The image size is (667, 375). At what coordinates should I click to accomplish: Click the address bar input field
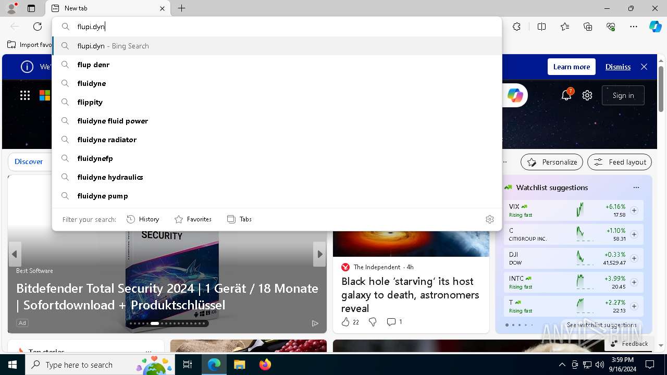pos(277,27)
